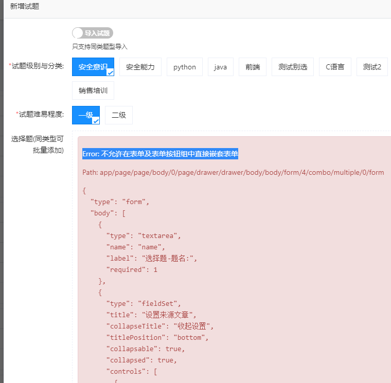391x383 pixels.
Task: Click the 新增试题 drawer title
Action: point(25,6)
